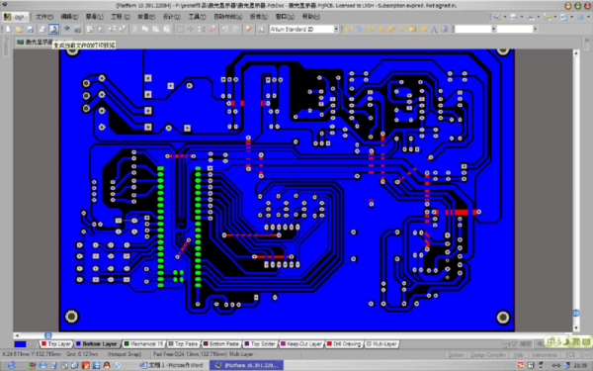This screenshot has width=593, height=371.
Task: Click the Cut scissors icon
Action: [134, 29]
